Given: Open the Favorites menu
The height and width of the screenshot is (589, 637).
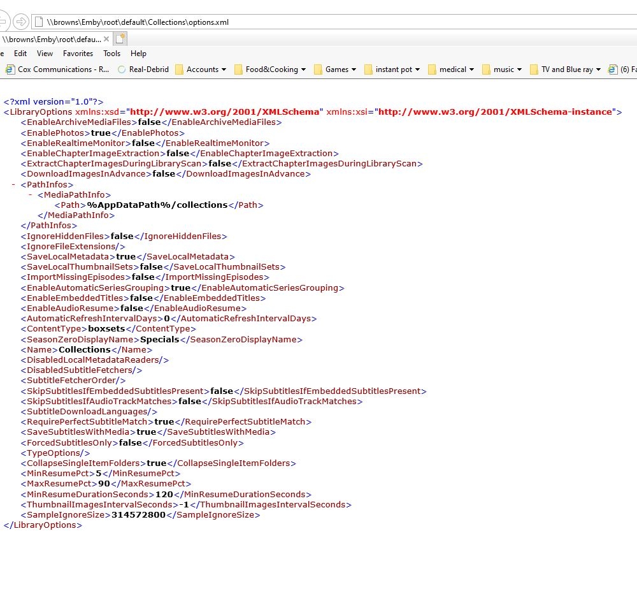Looking at the screenshot, I should [x=78, y=54].
